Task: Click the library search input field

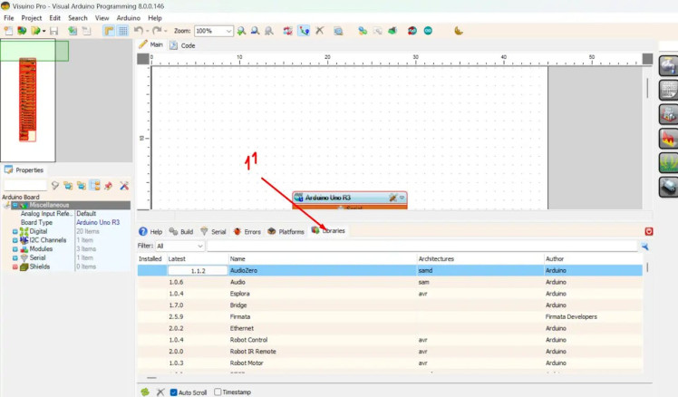Action: point(421,246)
